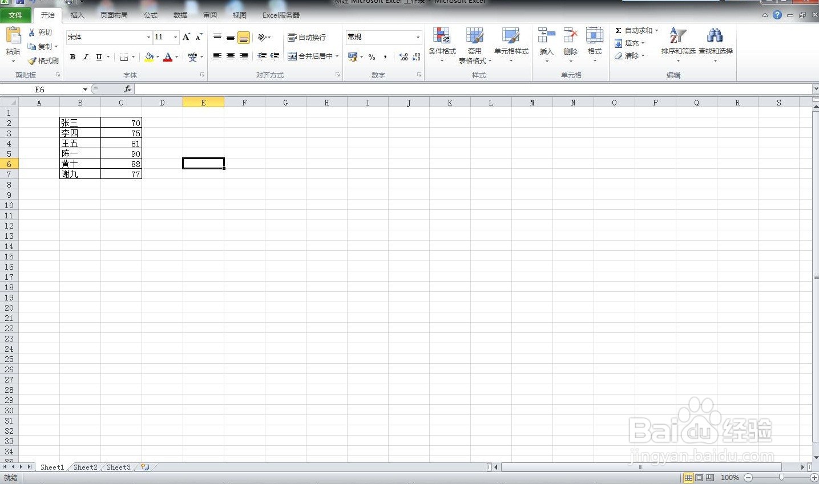
Task: Align text right
Action: coord(244,56)
